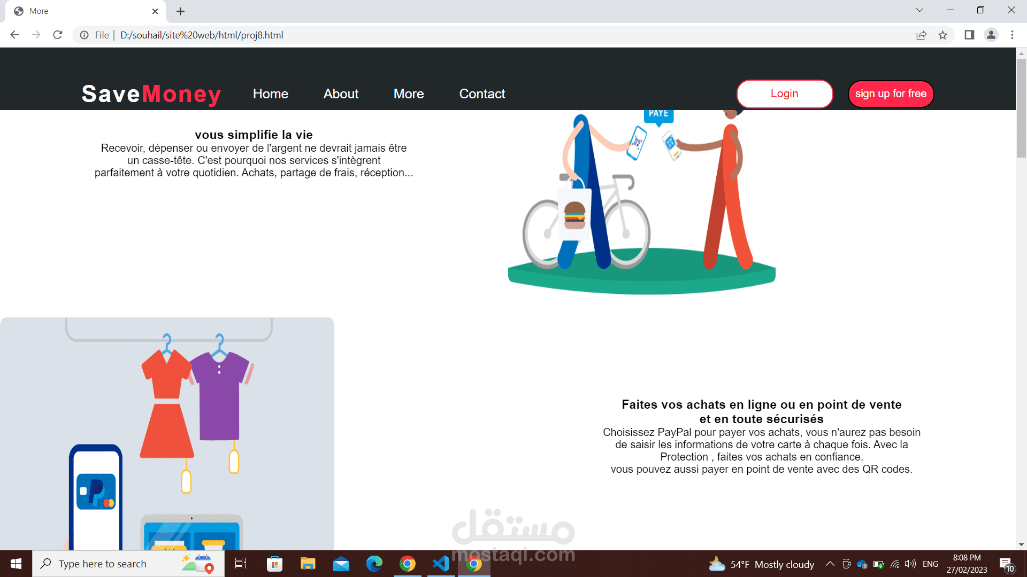Bookmark this tab with star icon
Viewport: 1027px width, 577px height.
pyautogui.click(x=942, y=35)
